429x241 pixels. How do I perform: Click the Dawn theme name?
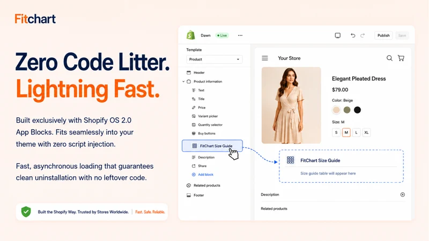(x=205, y=35)
